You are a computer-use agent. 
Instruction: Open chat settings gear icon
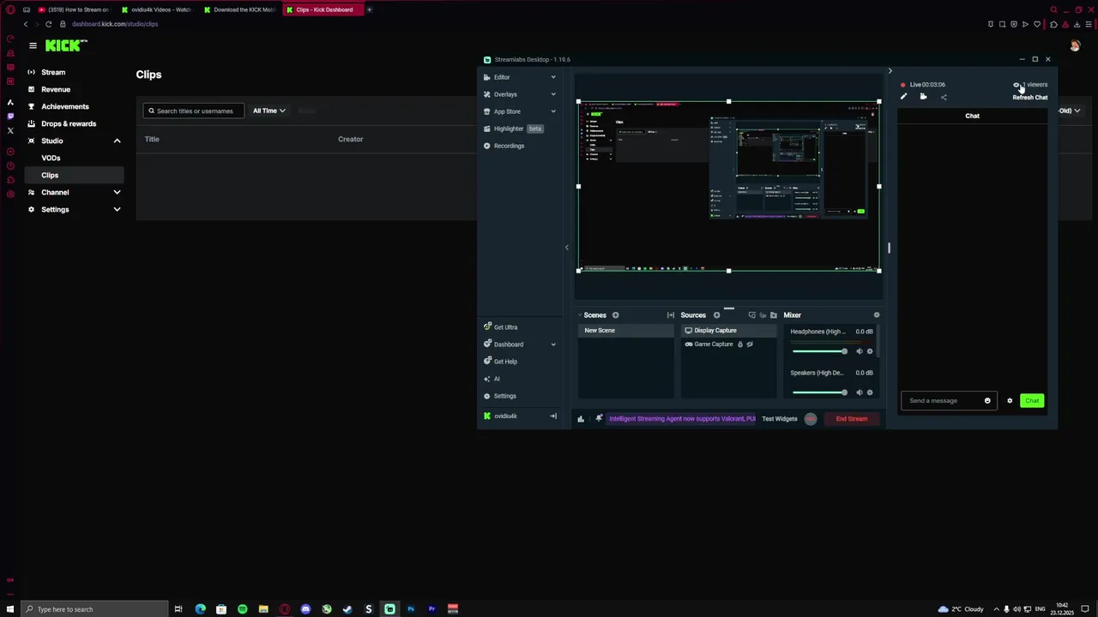click(x=1010, y=401)
